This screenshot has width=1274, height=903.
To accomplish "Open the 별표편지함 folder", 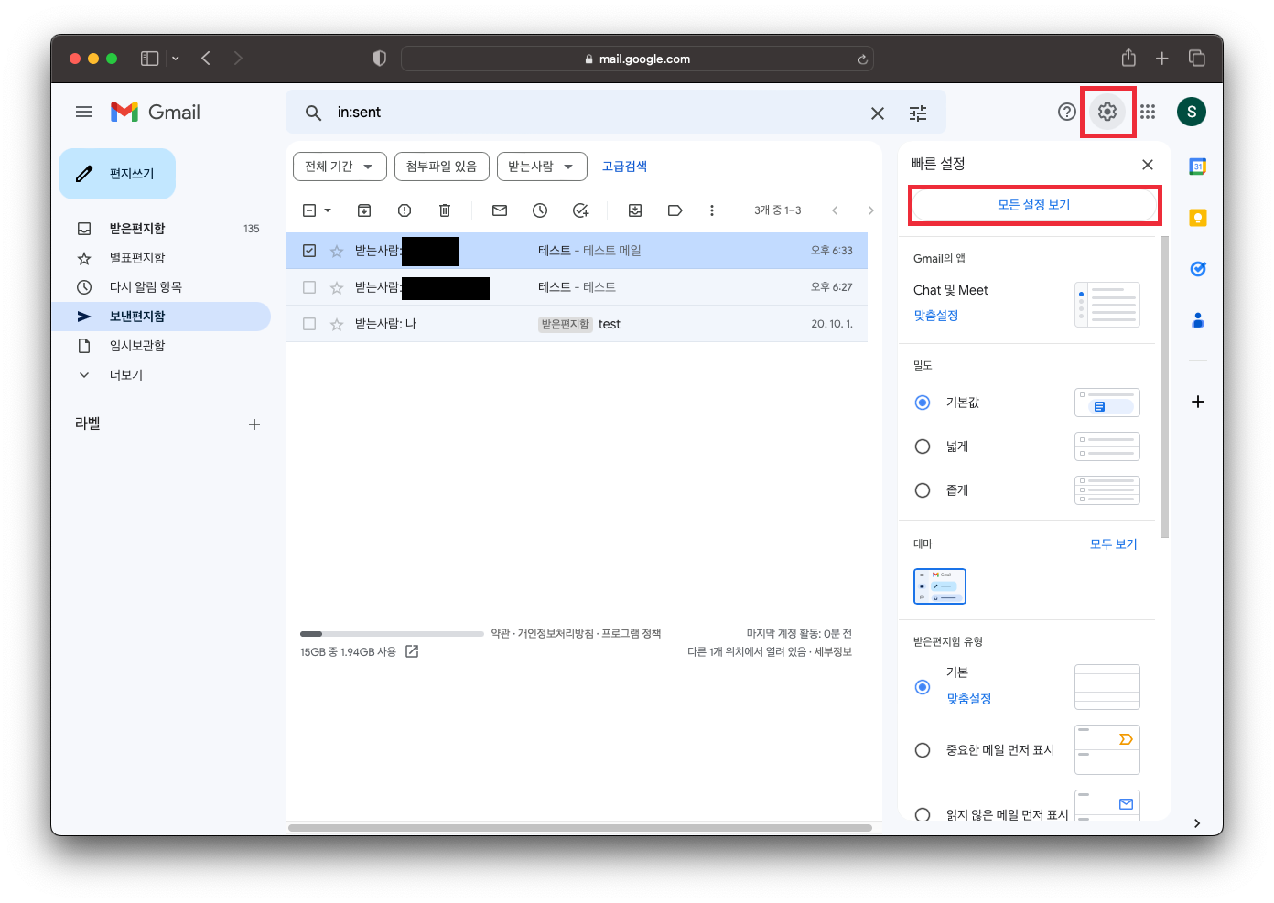I will point(137,258).
